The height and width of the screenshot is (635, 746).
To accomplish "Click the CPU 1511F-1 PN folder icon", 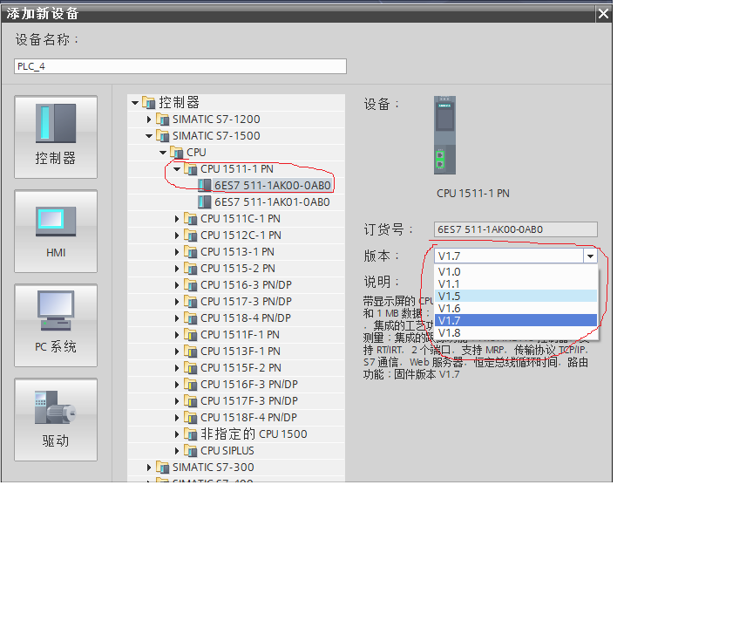I will tap(190, 335).
